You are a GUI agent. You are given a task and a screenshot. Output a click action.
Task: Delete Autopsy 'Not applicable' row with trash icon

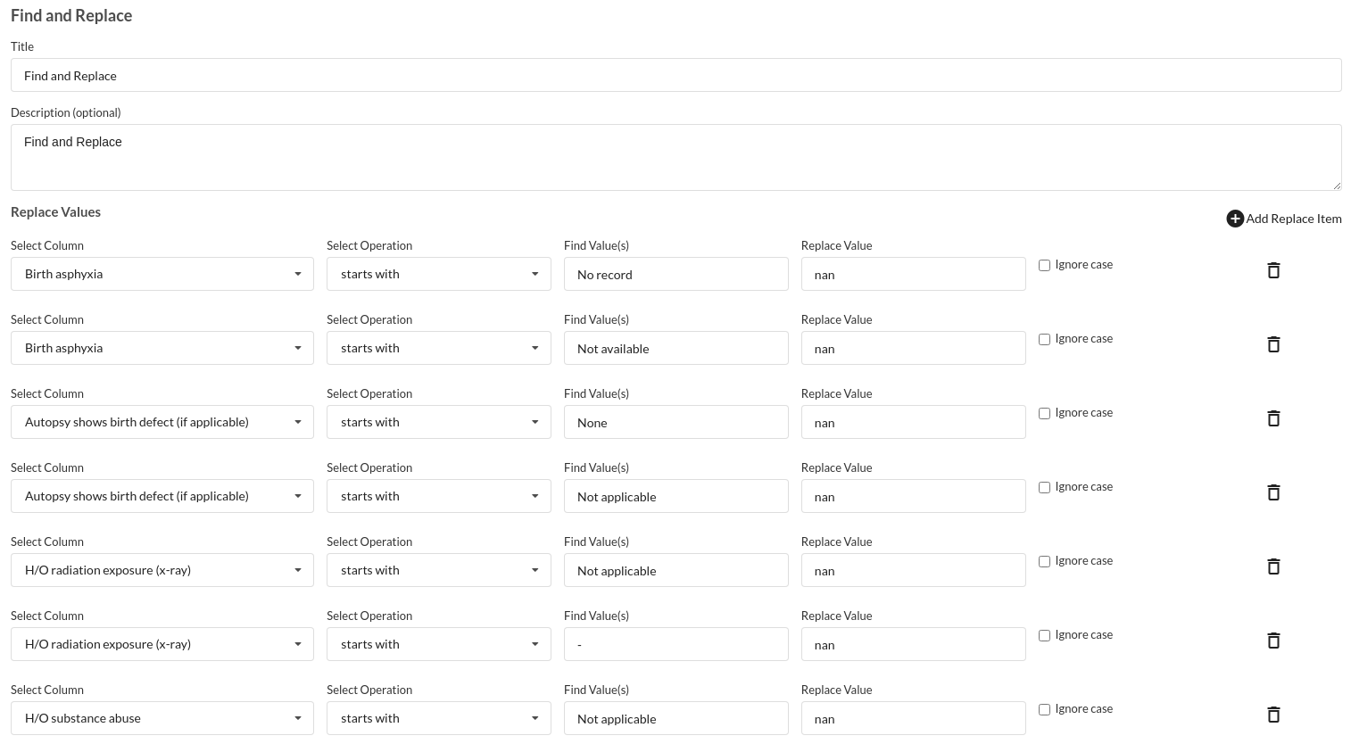[x=1273, y=492]
